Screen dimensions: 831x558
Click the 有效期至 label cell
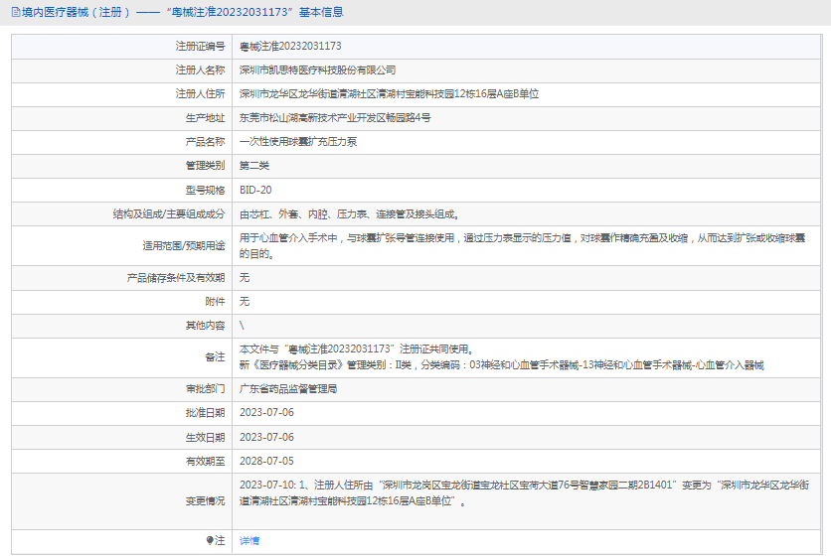tap(122, 461)
